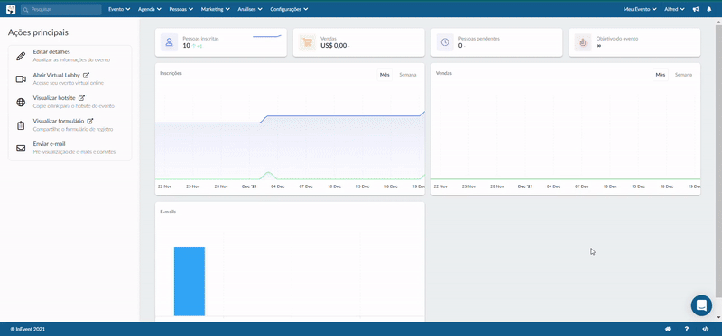Open the Configurações dropdown
The image size is (722, 336).
(289, 9)
